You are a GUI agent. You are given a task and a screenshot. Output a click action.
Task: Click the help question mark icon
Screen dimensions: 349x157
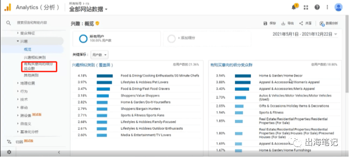tap(317, 8)
